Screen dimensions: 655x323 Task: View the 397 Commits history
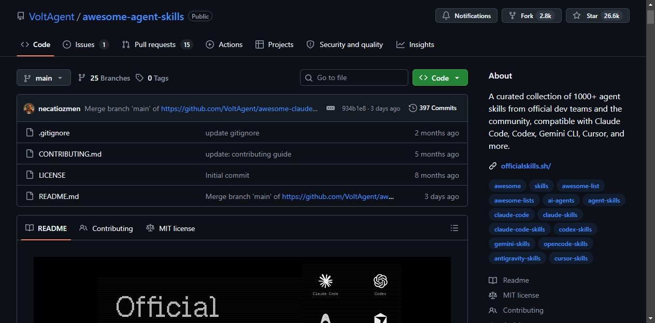pos(433,108)
